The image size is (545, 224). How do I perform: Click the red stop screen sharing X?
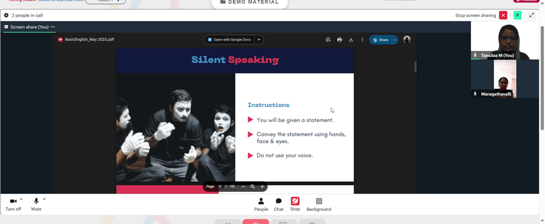click(x=503, y=15)
